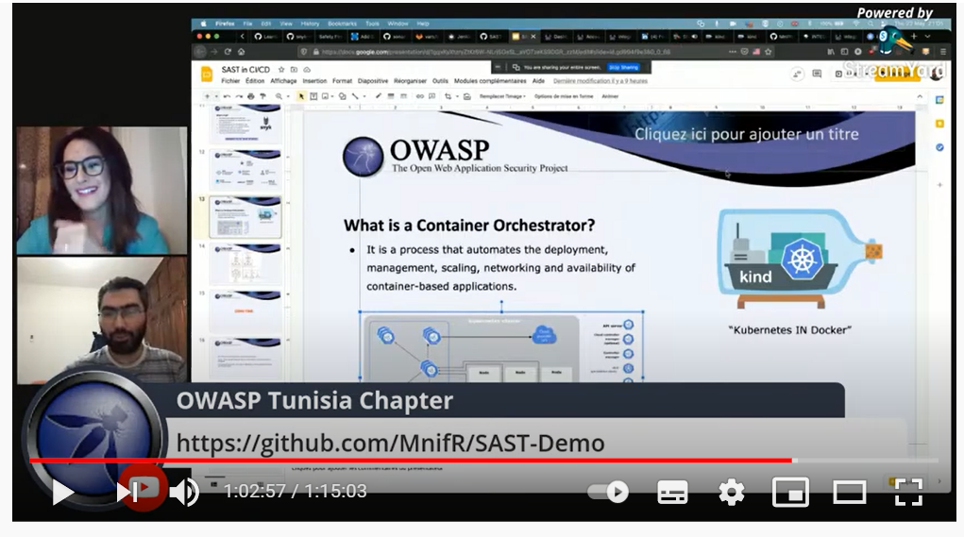Open the Outils menu
964x537 pixels.
pyautogui.click(x=440, y=81)
